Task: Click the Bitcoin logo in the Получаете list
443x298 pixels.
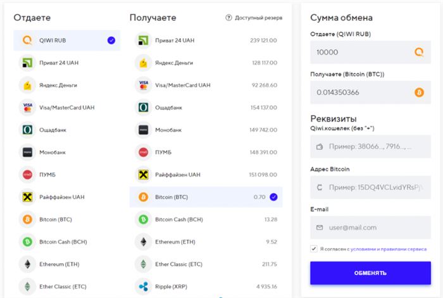Action: (143, 197)
